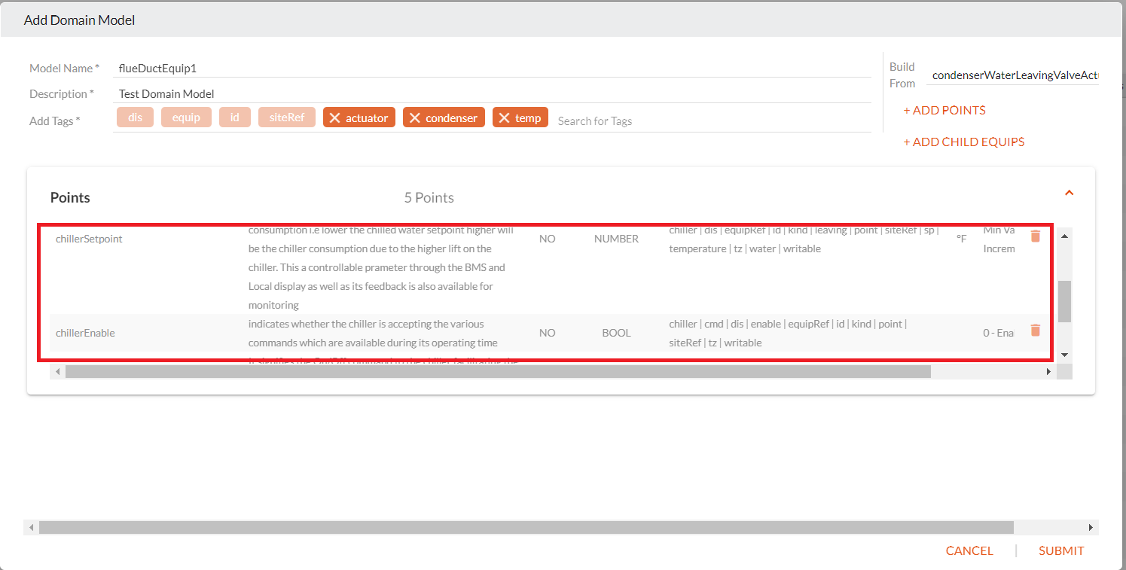Click points table horizontal scroll left arrow

click(x=56, y=372)
